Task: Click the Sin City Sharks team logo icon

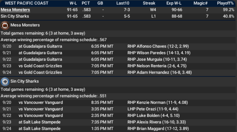Action: [5, 82]
